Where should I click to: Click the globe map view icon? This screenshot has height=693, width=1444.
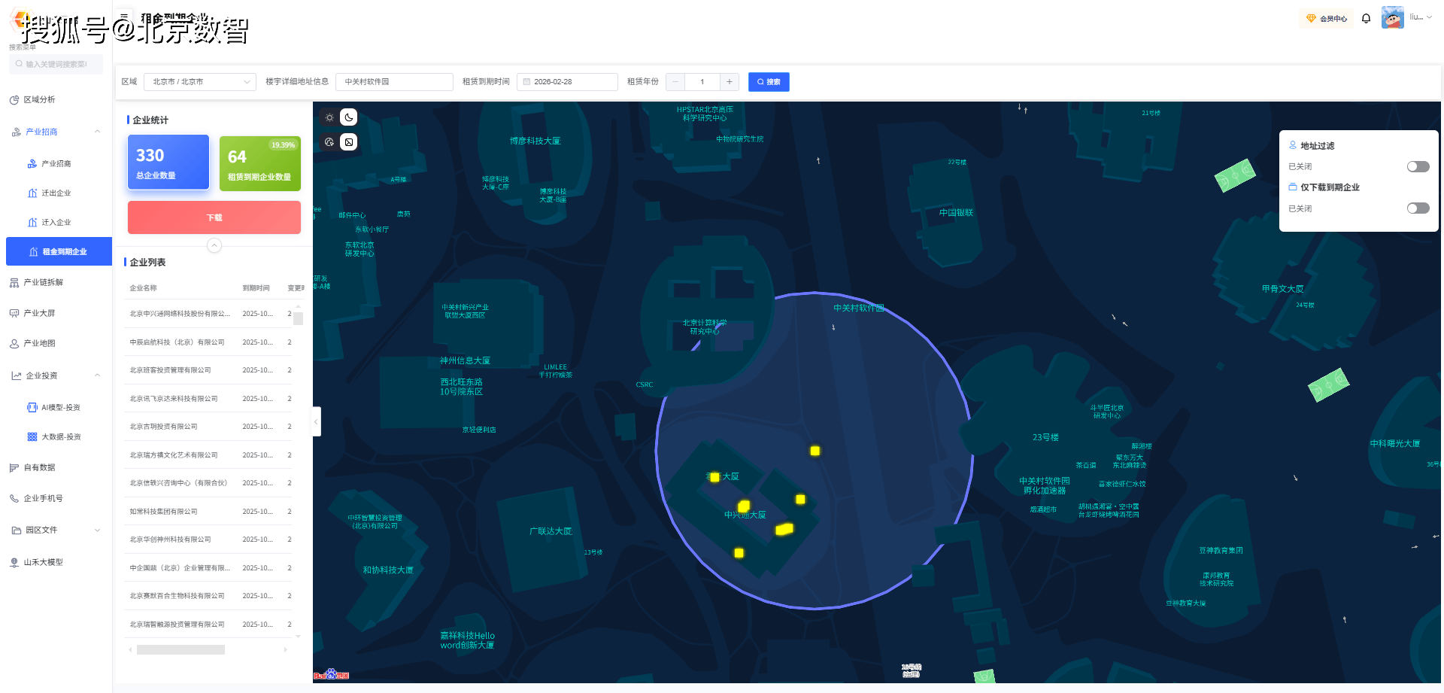(x=329, y=142)
